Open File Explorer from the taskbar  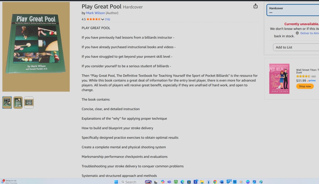pos(202,182)
